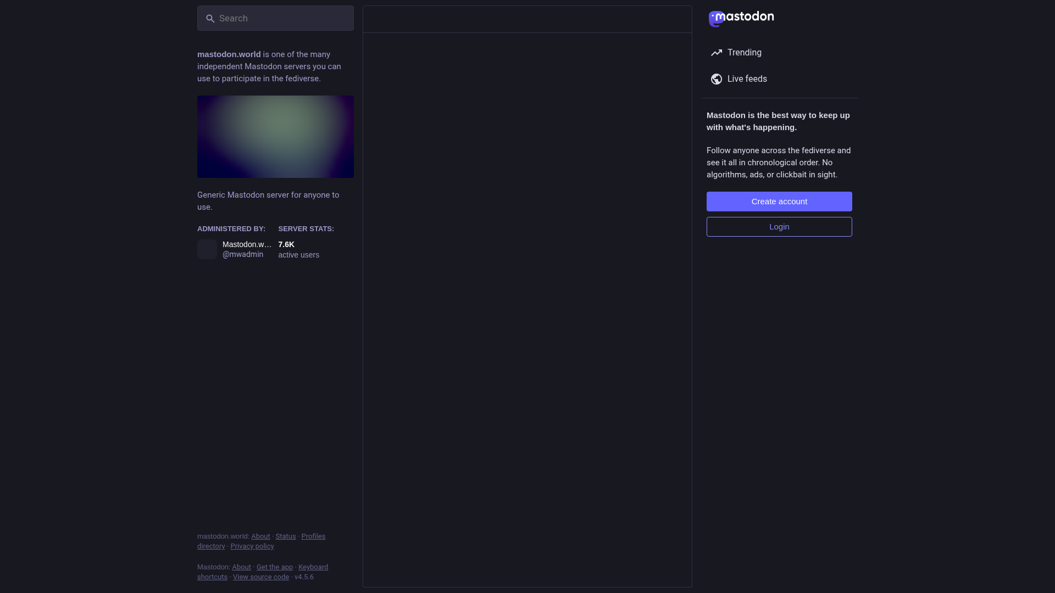
Task: Open the mwadmin avatar image
Action: point(207,249)
